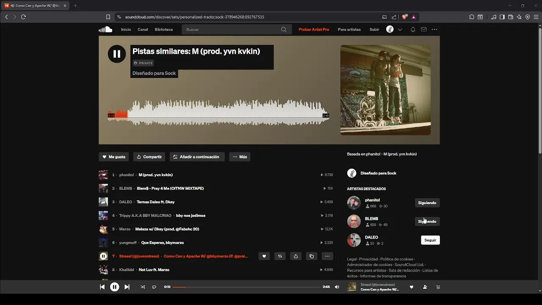Viewport: 542px width, 305px height.
Task: Select track Ternas Daleo ft. Dkey
Action: [155, 202]
